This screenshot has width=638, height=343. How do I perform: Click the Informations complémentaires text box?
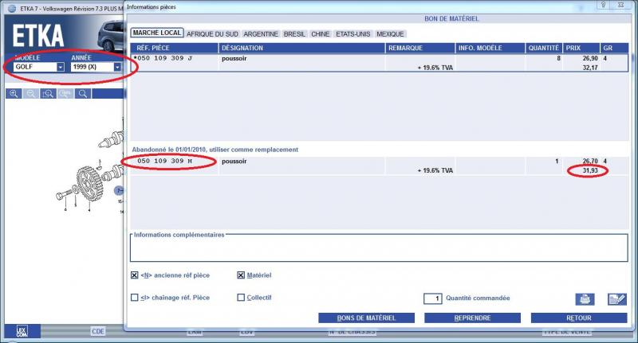click(x=379, y=249)
